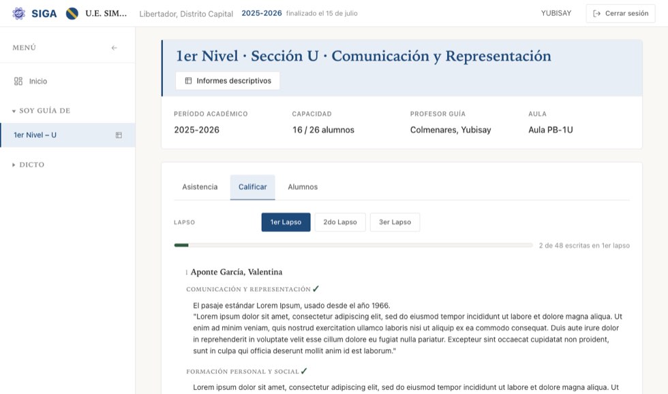Click the logout icon in Cerrar sesión
This screenshot has width=668, height=394.
tap(597, 14)
